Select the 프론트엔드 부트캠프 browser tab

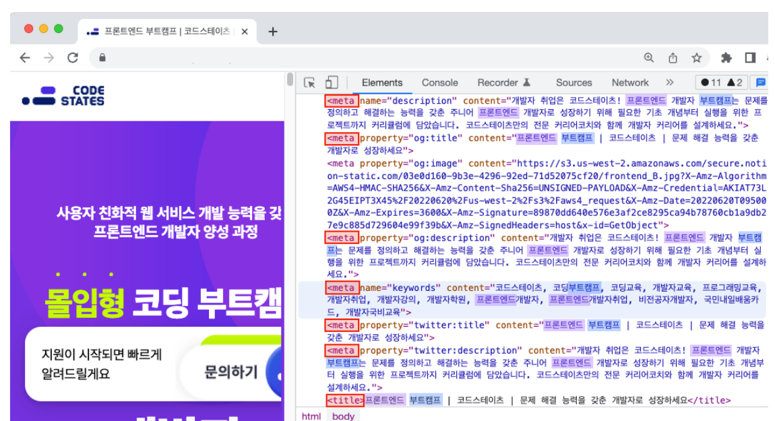point(167,32)
